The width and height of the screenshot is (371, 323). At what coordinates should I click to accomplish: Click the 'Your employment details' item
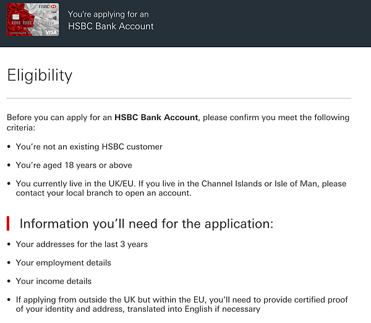point(64,263)
